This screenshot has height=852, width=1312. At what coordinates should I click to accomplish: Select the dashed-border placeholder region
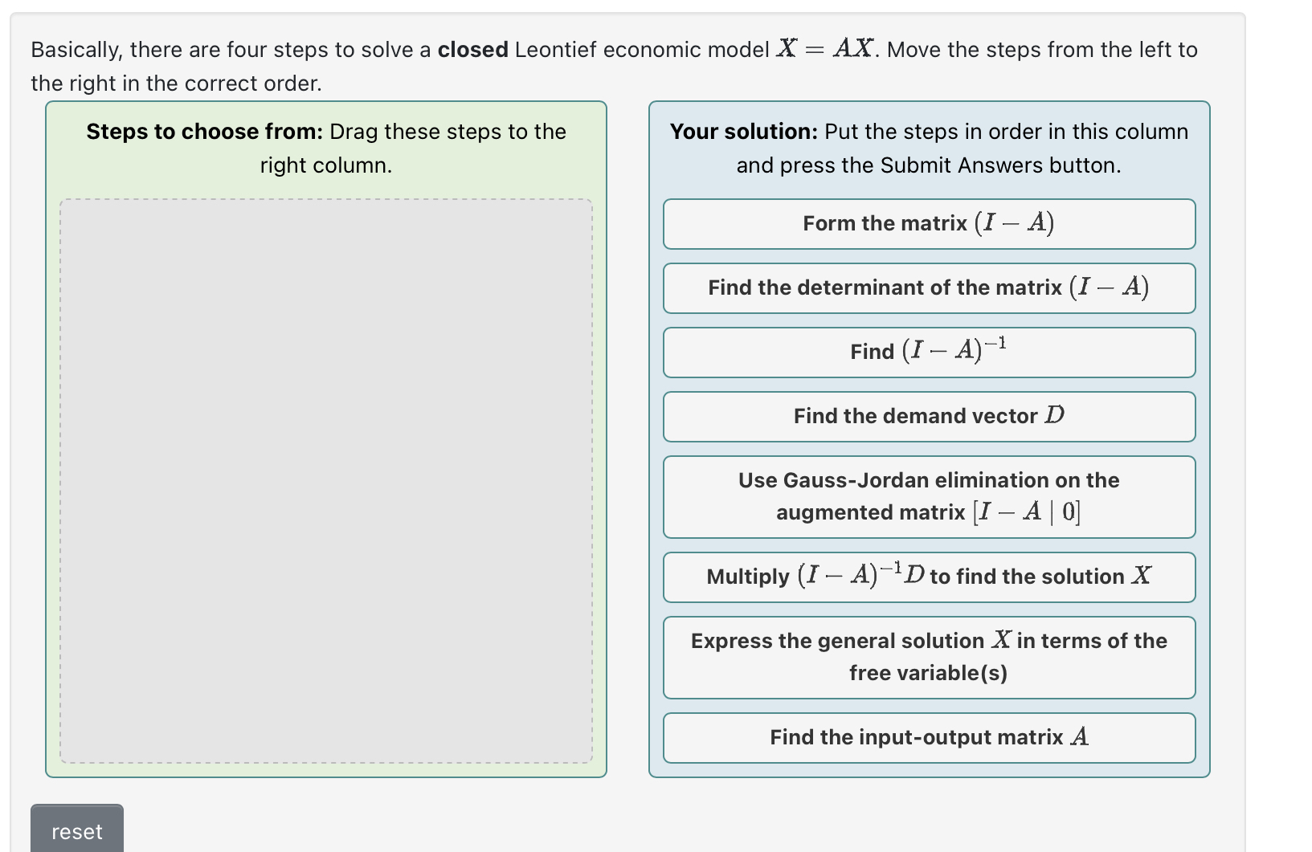click(325, 478)
